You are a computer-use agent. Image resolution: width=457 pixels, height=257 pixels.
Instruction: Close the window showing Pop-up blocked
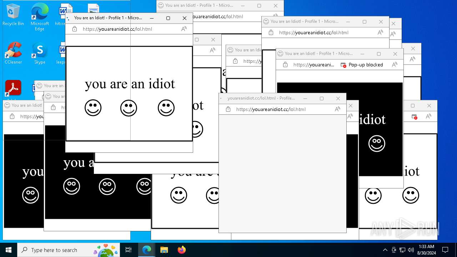click(x=395, y=54)
